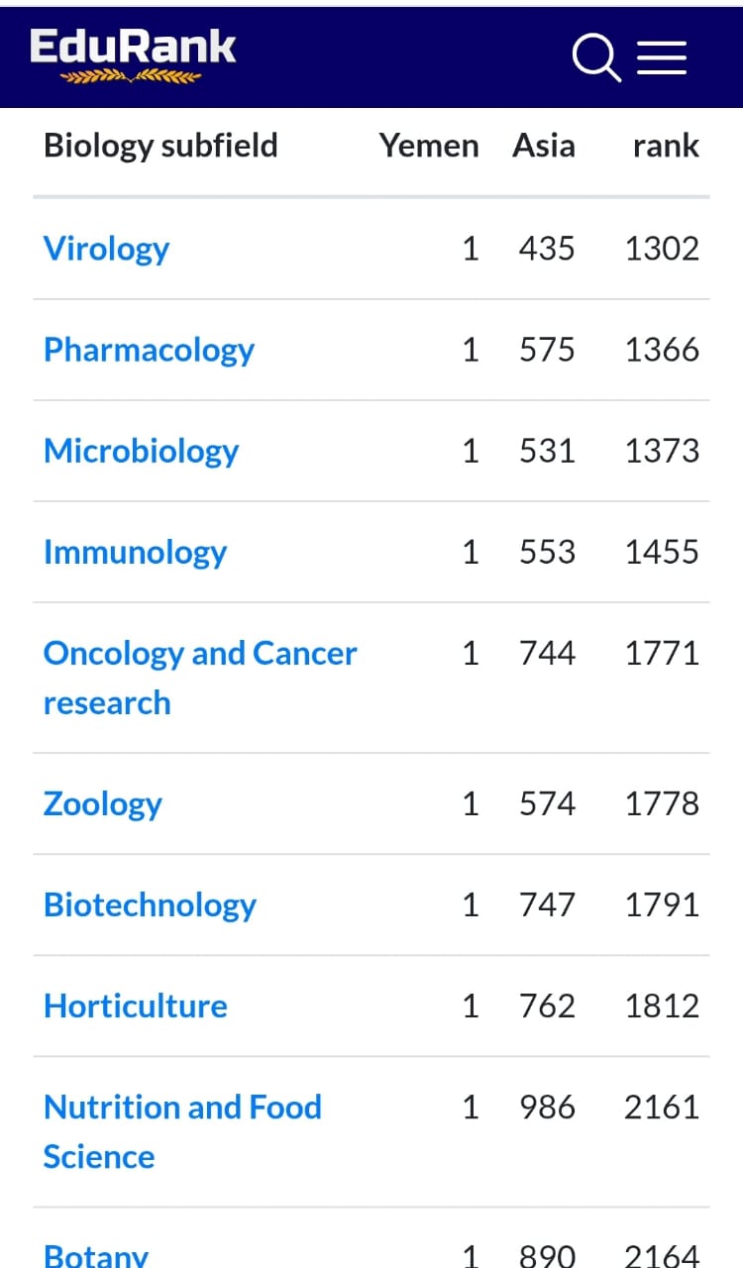
Task: Click Horticulture's world rank 1812
Action: click(662, 1005)
